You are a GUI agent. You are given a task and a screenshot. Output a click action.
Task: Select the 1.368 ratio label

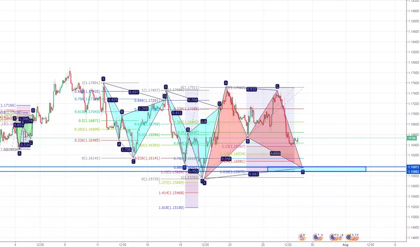point(143,109)
